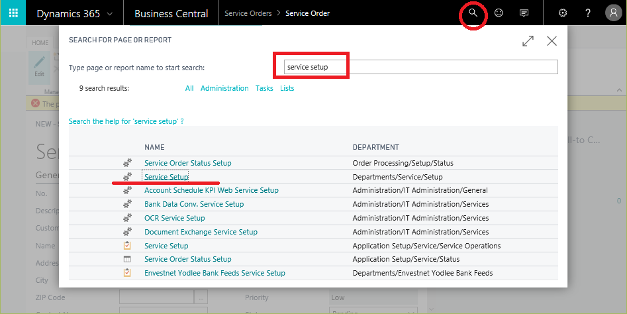Click the ZIP Code field in background form
Image resolution: width=627 pixels, height=314 pixels.
(x=156, y=297)
